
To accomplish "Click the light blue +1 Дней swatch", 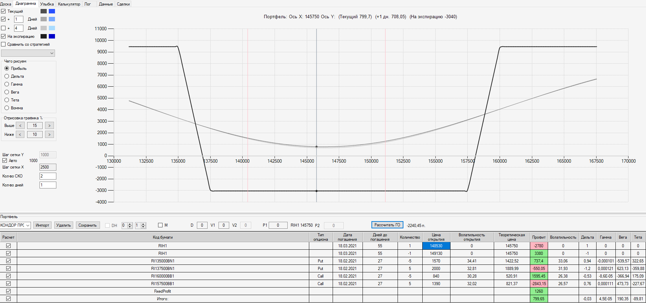I will (52, 19).
